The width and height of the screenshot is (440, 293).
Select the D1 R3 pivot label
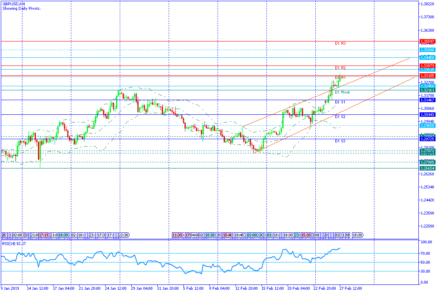(340, 43)
